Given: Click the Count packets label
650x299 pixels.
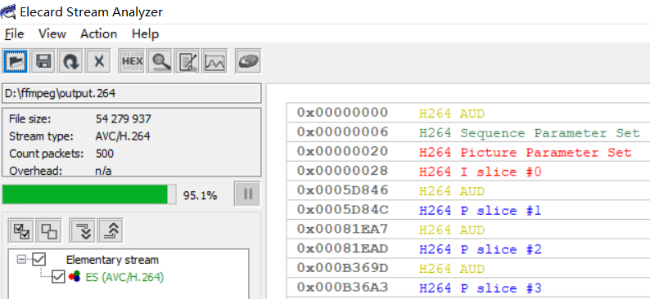Looking at the screenshot, I should point(47,154).
